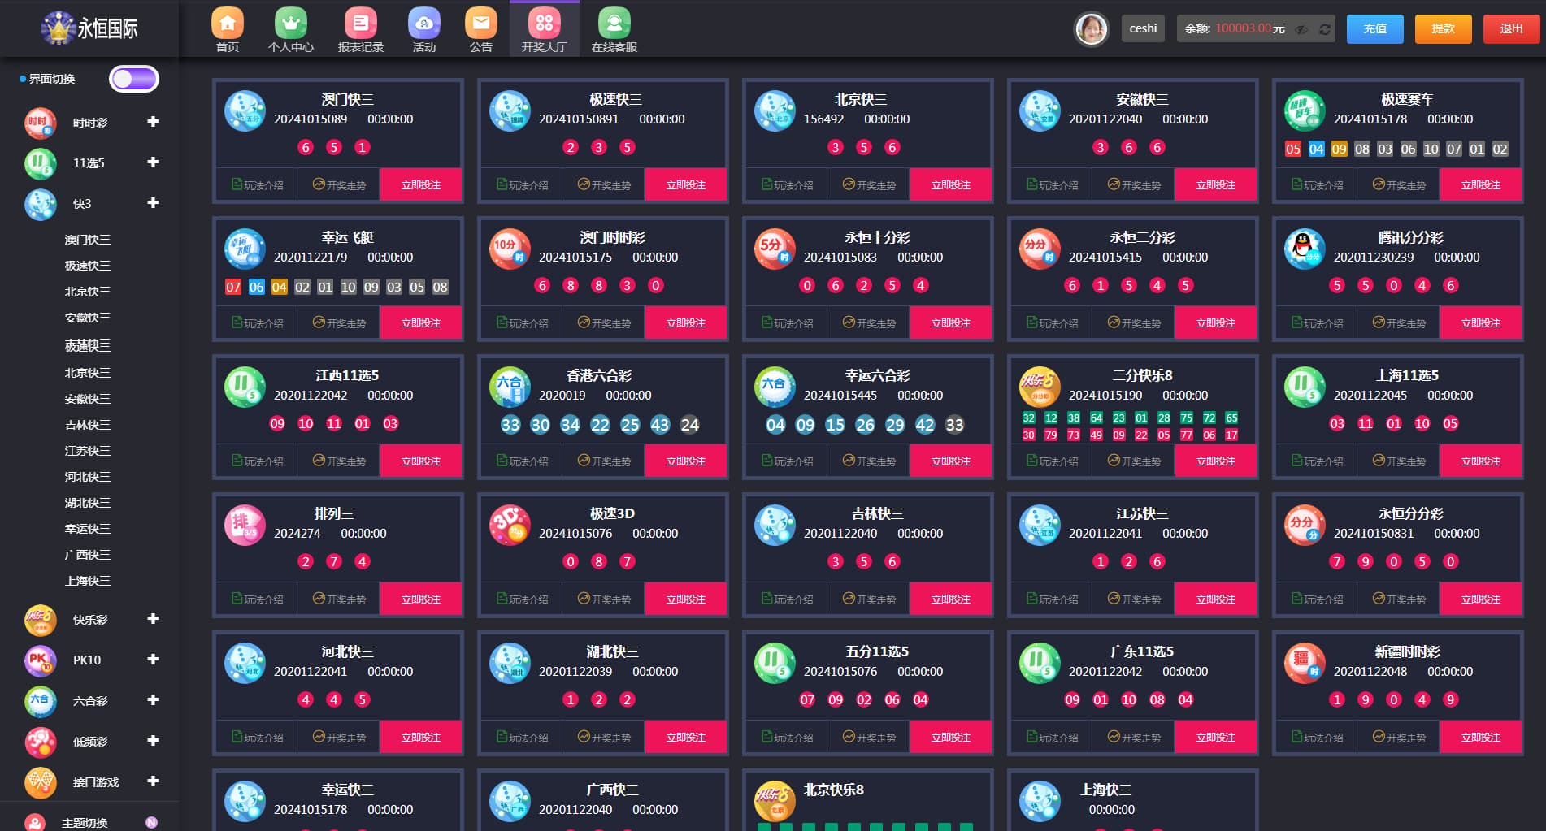The height and width of the screenshot is (831, 1546).
Task: Click 立即投注 on the 香港六合彩 card
Action: (x=685, y=461)
